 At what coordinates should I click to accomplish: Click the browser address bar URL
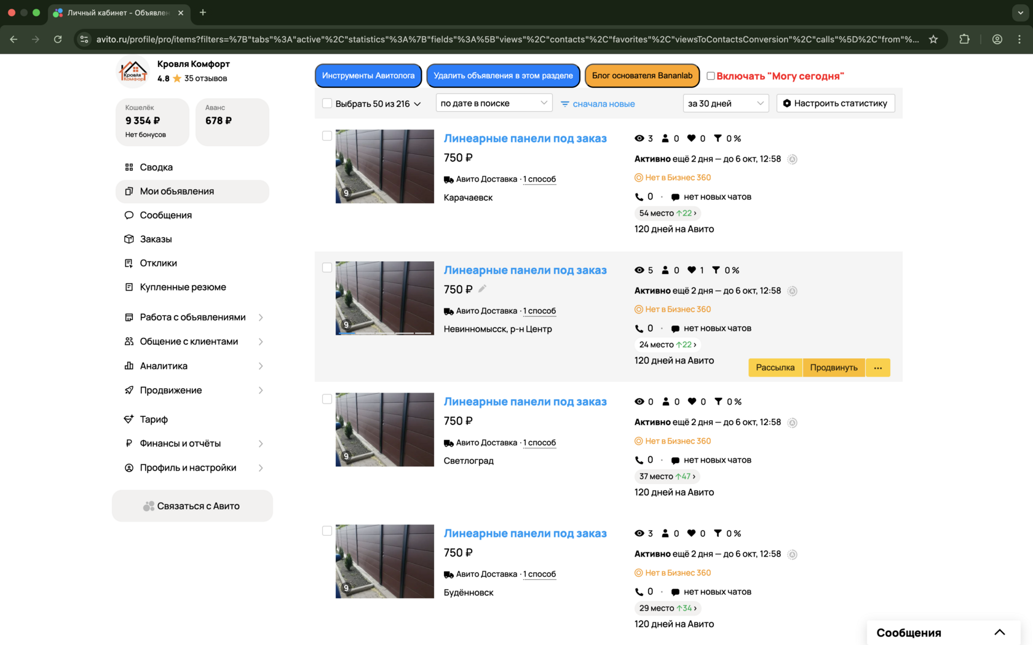pos(508,39)
